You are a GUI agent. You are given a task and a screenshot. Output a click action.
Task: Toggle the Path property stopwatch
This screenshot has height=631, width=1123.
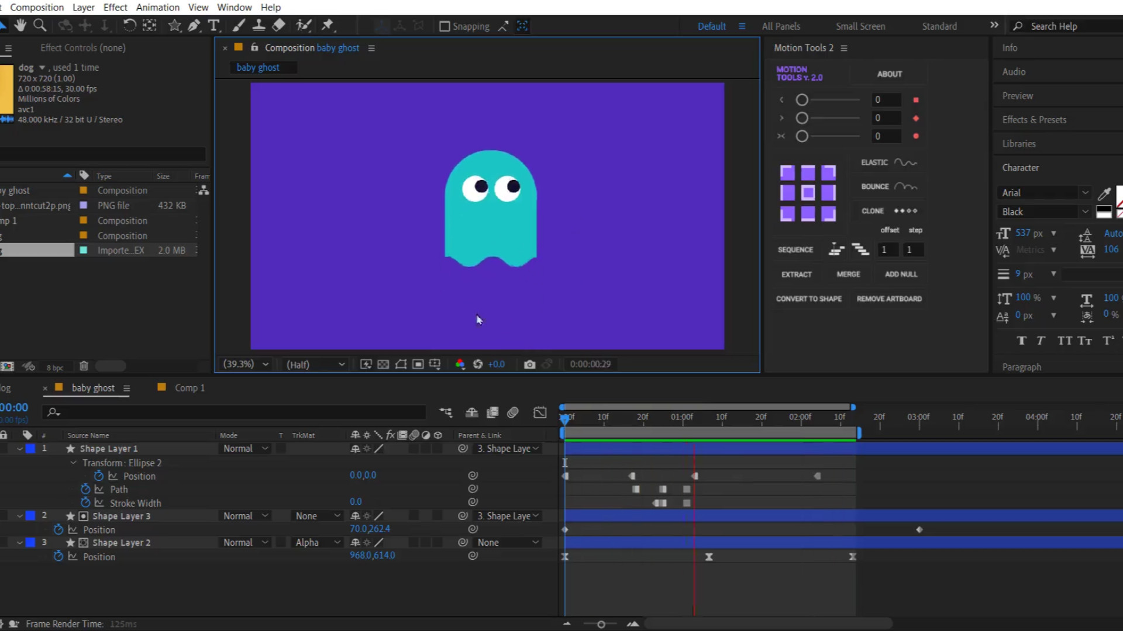85,489
